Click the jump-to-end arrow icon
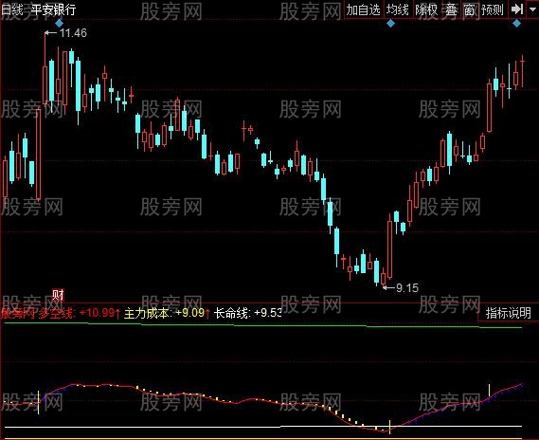 click(516, 9)
